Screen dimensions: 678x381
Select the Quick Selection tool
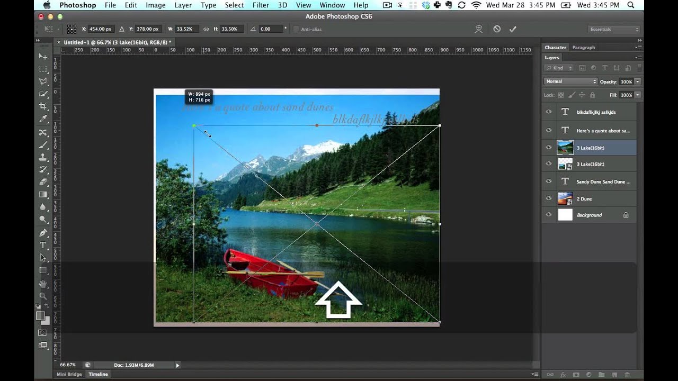click(43, 94)
